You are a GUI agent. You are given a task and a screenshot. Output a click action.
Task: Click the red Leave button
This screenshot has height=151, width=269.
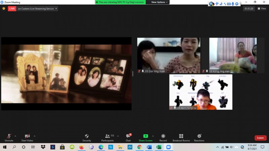260,138
